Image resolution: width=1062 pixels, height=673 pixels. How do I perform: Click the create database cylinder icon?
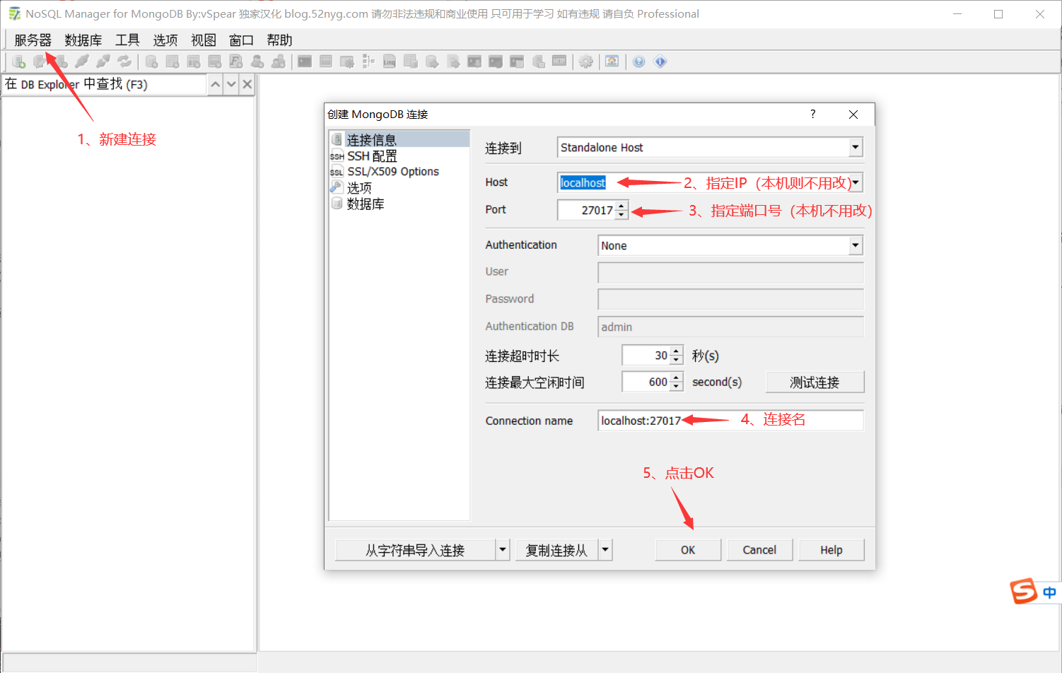[151, 62]
